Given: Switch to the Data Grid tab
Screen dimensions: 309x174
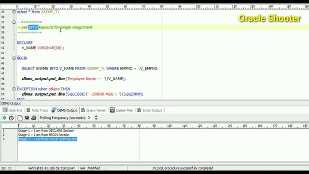Looking at the screenshot, I should pyautogui.click(x=13, y=110).
